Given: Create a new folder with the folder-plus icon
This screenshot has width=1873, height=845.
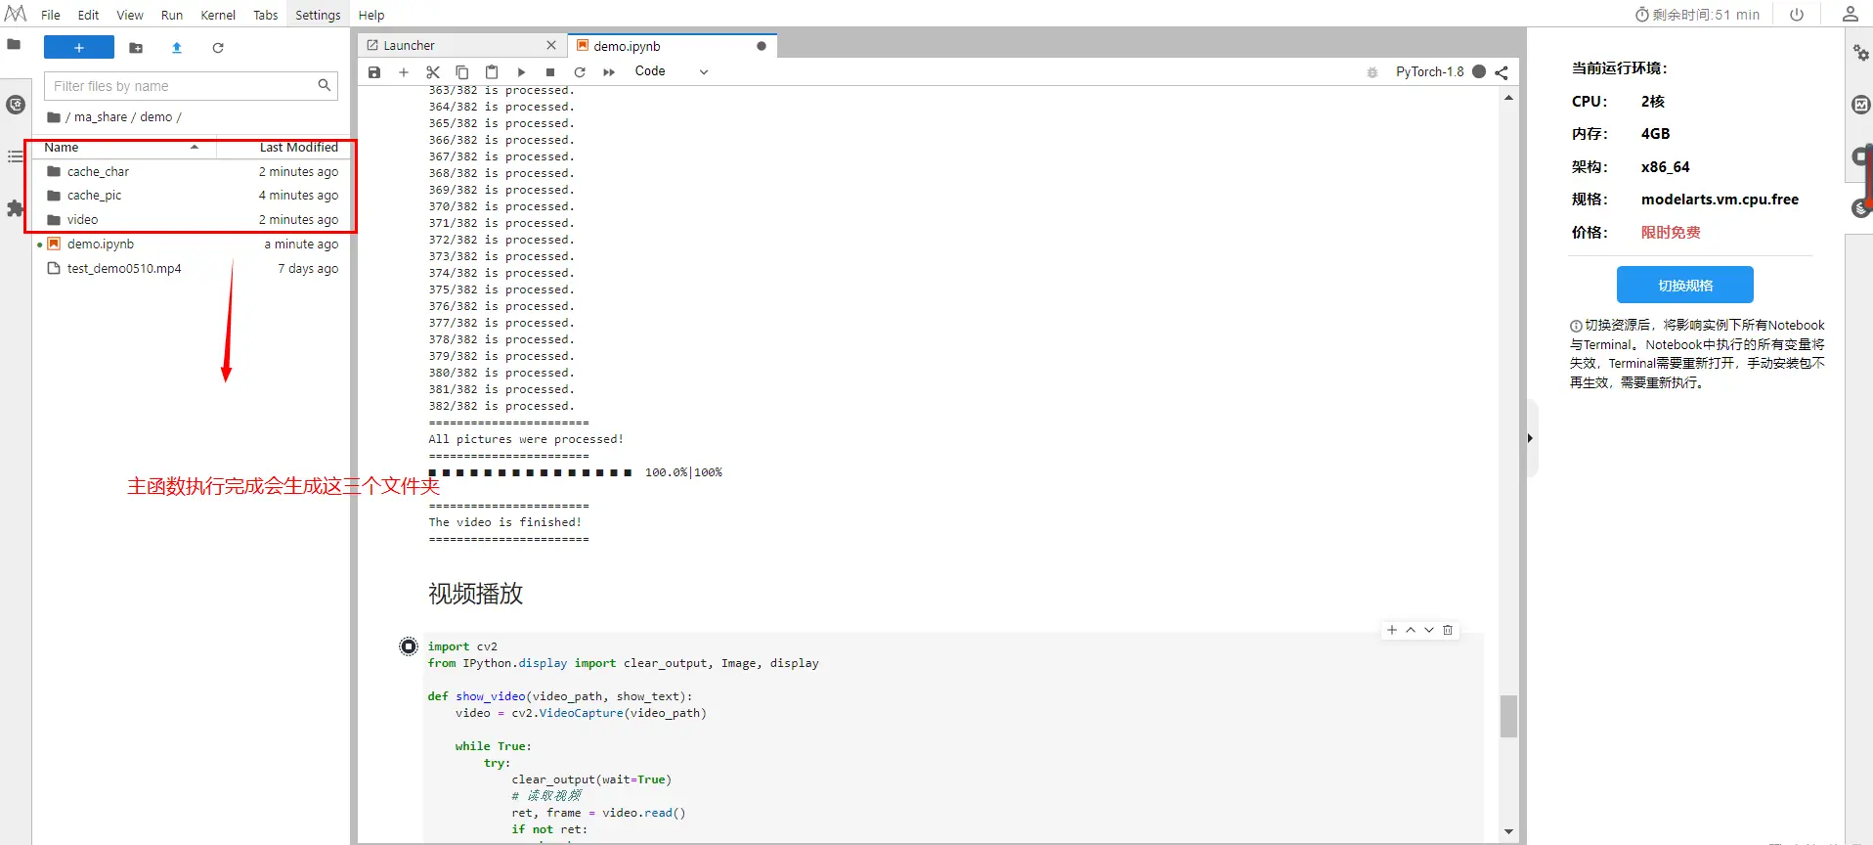Looking at the screenshot, I should (x=136, y=48).
